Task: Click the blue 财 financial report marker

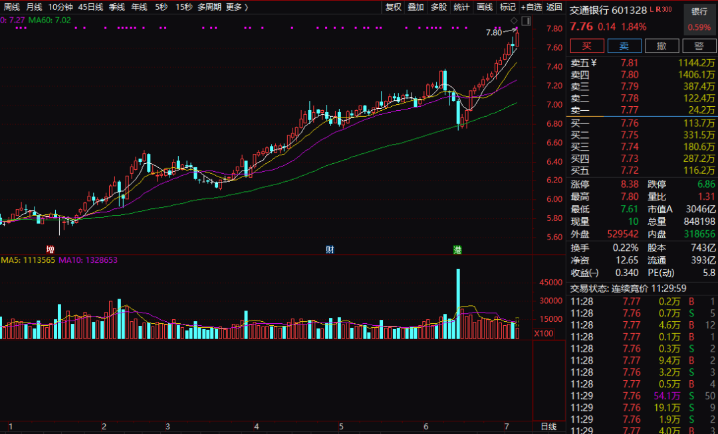Action: (x=330, y=250)
